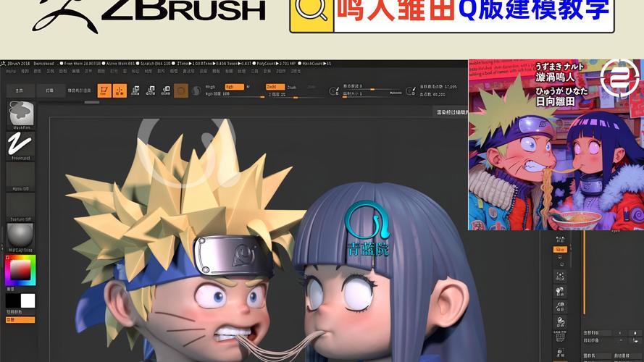This screenshot has width=644, height=362.
Task: Toggle the orange Rgb channel button
Action: coord(234,87)
